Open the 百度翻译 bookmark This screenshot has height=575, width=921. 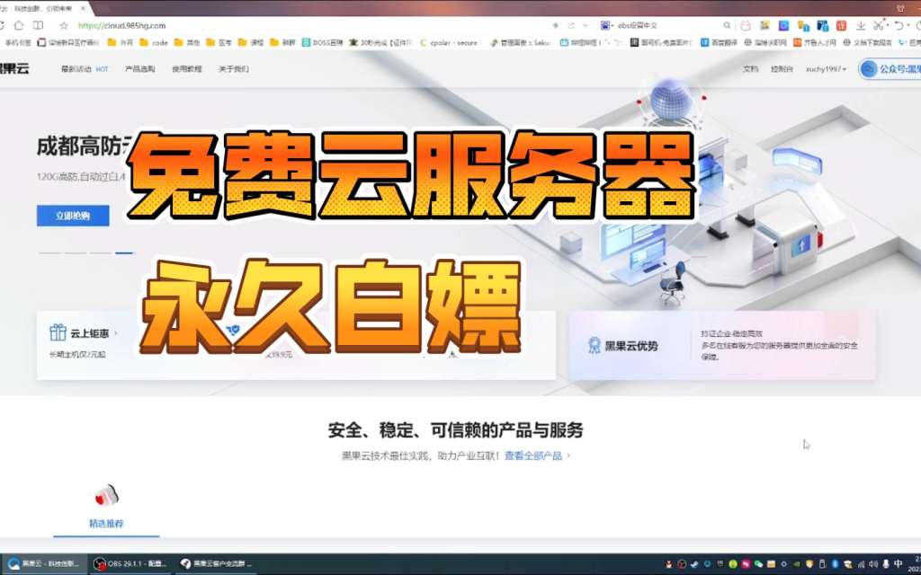(719, 42)
